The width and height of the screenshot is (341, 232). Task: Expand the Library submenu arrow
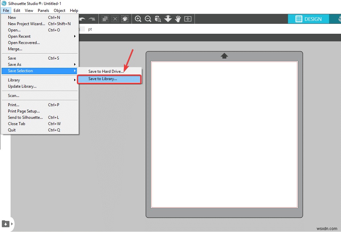(75, 80)
